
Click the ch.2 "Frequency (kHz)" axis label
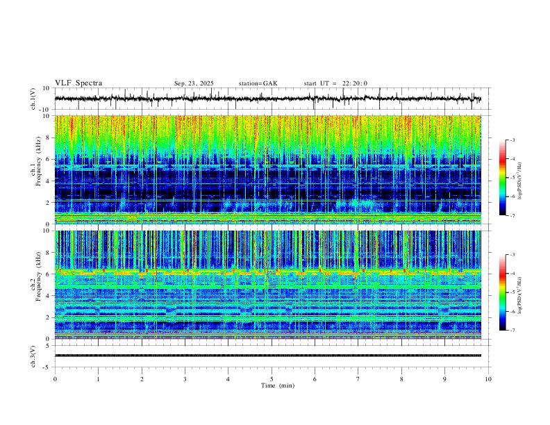38,276
